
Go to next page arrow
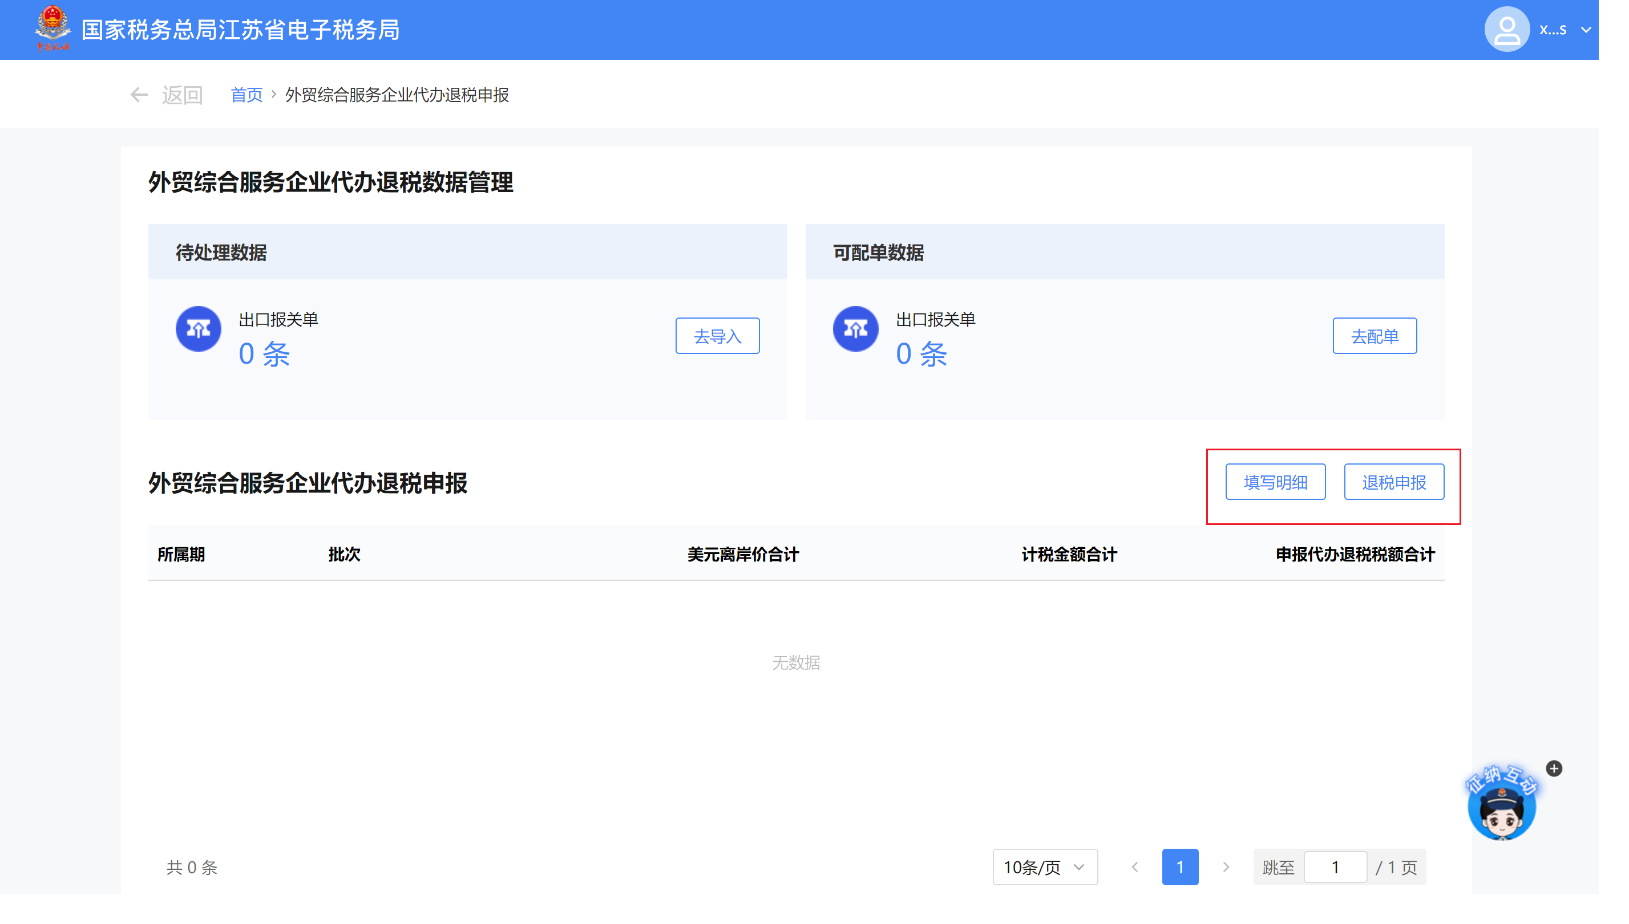pyautogui.click(x=1226, y=867)
